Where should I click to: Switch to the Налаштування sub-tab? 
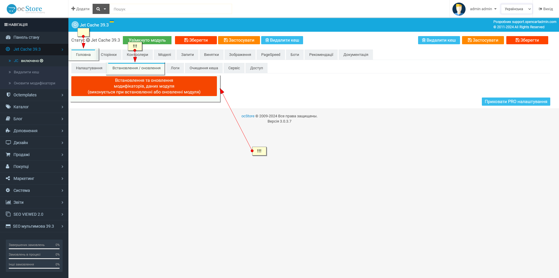pos(89,68)
